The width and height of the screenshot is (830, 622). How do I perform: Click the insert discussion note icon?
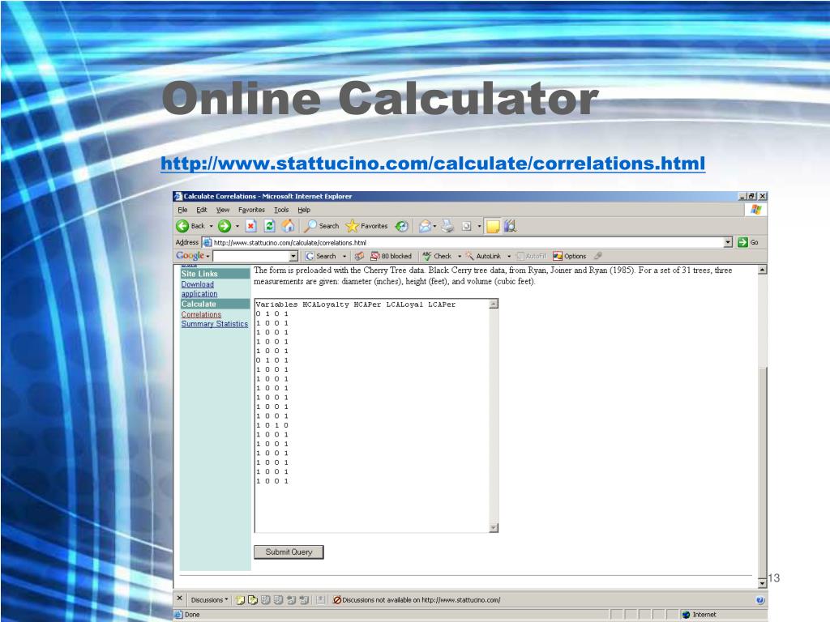pyautogui.click(x=240, y=600)
